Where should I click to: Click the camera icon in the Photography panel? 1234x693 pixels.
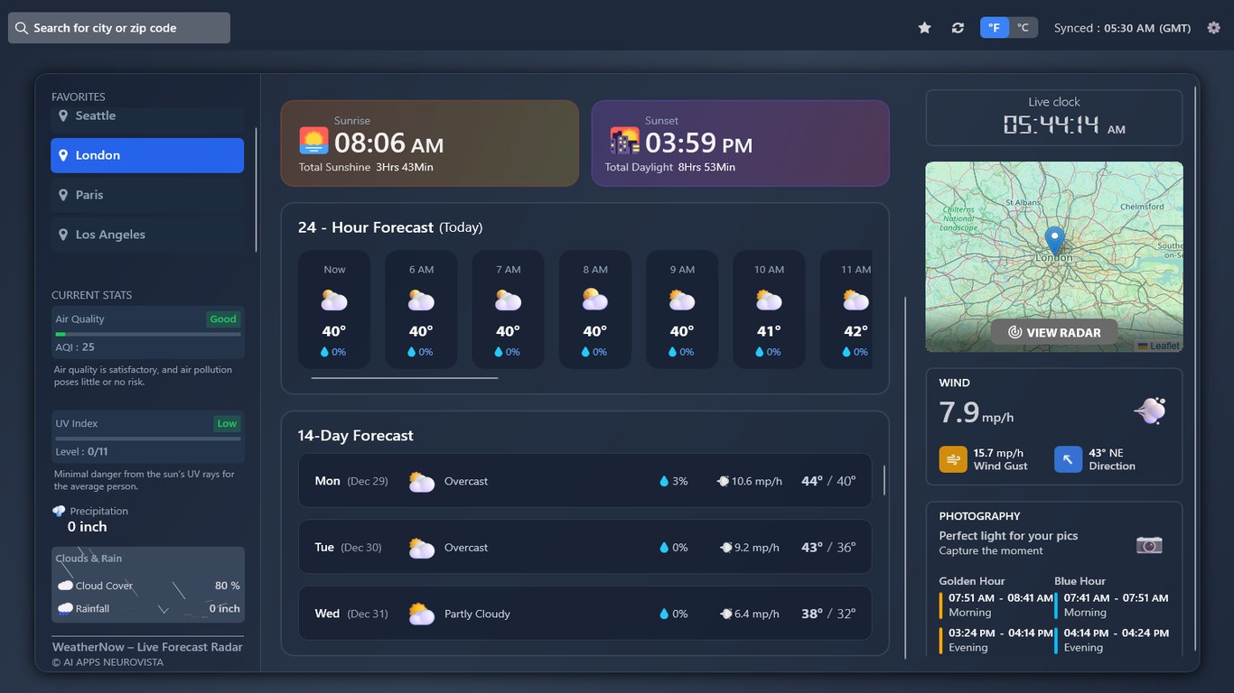1148,545
